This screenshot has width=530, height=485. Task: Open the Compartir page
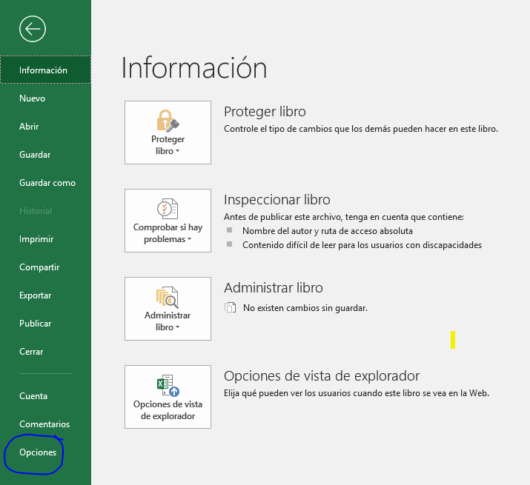pyautogui.click(x=46, y=267)
